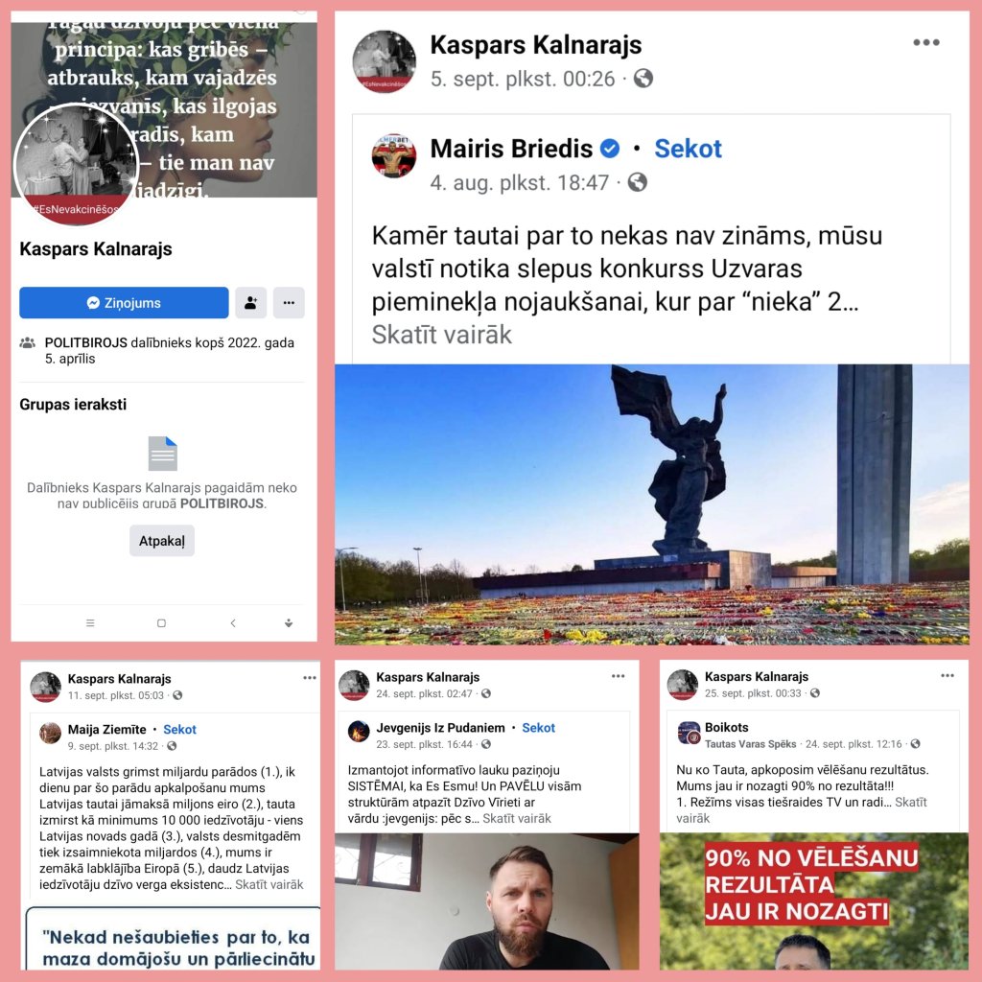Viewport: 982px width, 982px height.
Task: Follow Maija Ziemīte via Sekot
Action: pyautogui.click(x=179, y=730)
